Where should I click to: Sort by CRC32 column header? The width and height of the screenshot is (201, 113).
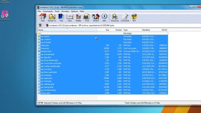163,30
